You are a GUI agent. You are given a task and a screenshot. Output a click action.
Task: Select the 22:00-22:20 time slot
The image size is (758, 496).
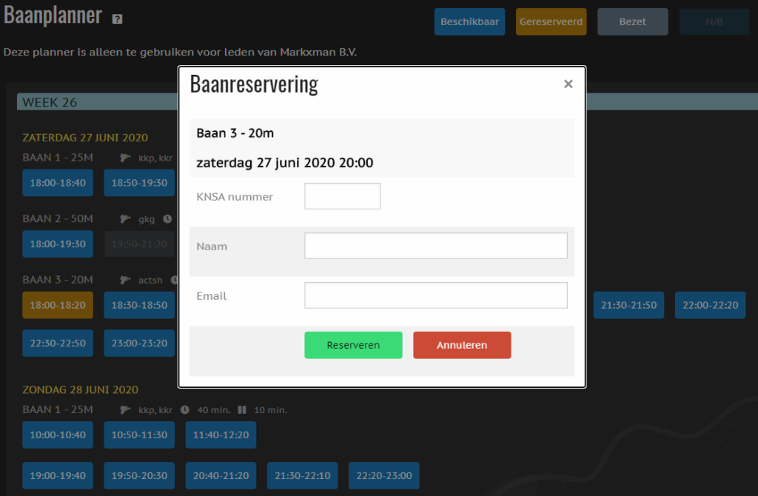(x=710, y=305)
